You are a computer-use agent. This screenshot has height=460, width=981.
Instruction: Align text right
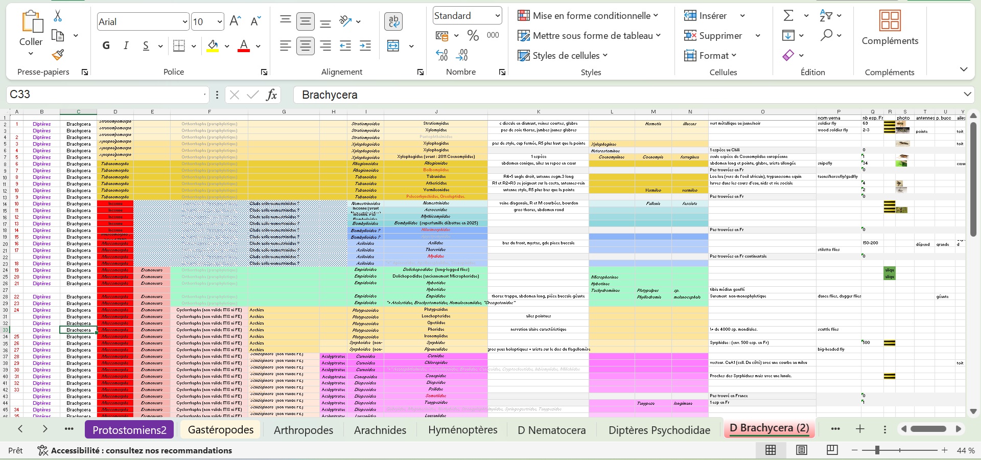click(x=325, y=46)
